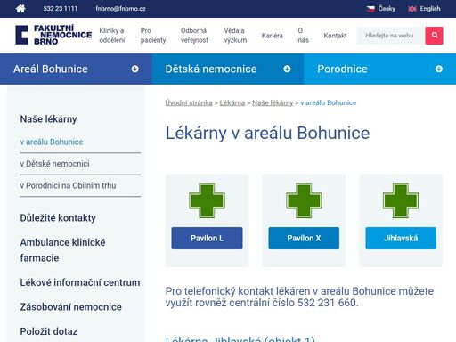
Task: Click v areálu Bohunice breadcrumb text
Action: 329,102
